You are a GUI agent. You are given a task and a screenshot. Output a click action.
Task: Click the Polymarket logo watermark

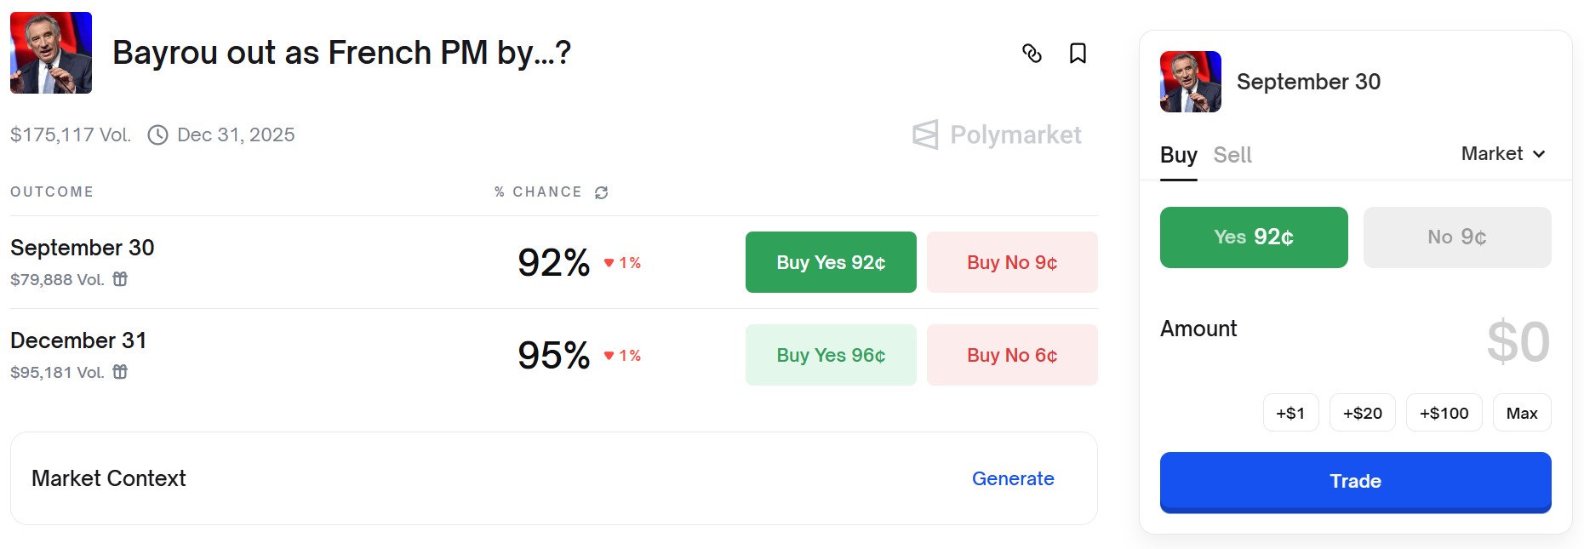coord(997,134)
